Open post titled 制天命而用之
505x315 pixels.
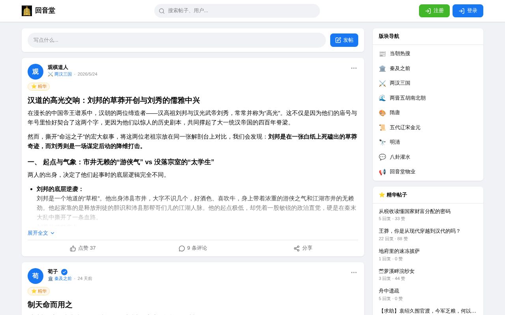pyautogui.click(x=50, y=305)
